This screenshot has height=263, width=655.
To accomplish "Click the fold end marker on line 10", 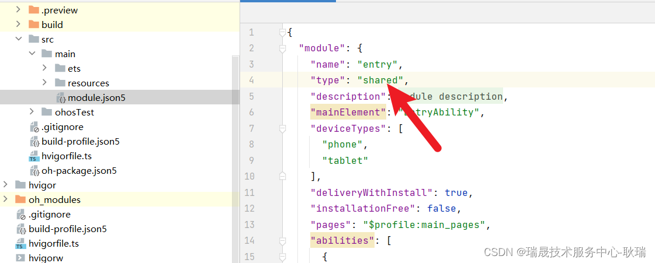I will click(283, 176).
